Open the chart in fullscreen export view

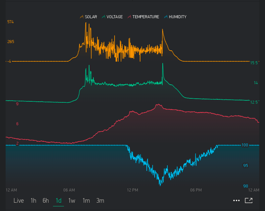click(249, 200)
